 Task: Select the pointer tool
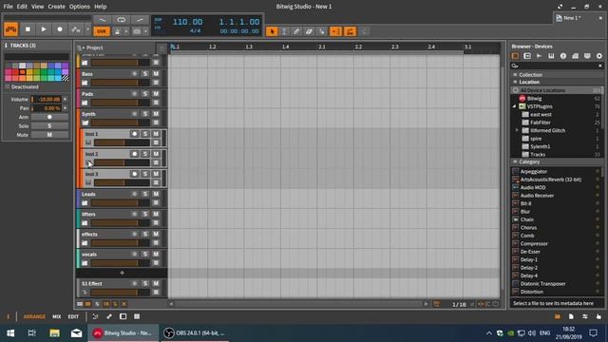[272, 31]
